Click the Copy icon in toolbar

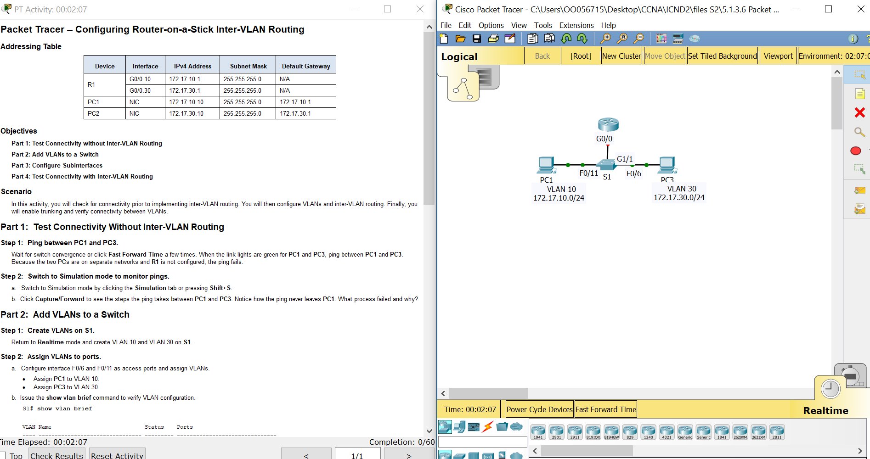point(532,39)
